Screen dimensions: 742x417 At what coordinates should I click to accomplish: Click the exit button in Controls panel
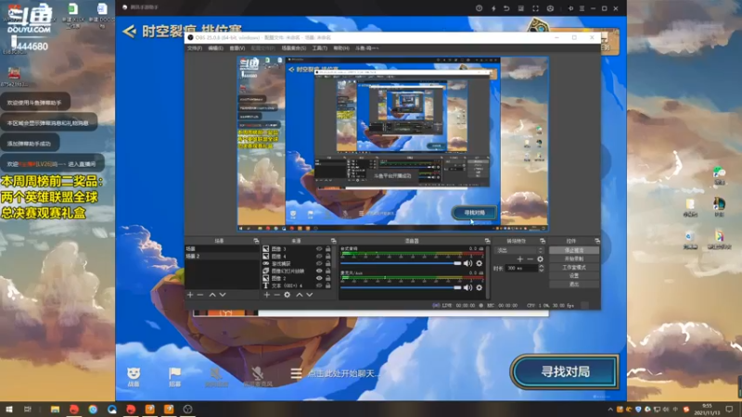(x=574, y=284)
